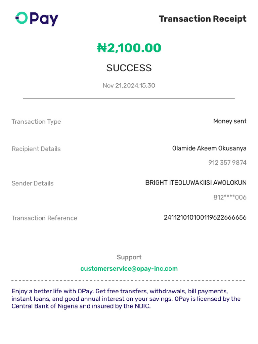Click the Recipient Details label
The image size is (258, 344).
36,149
